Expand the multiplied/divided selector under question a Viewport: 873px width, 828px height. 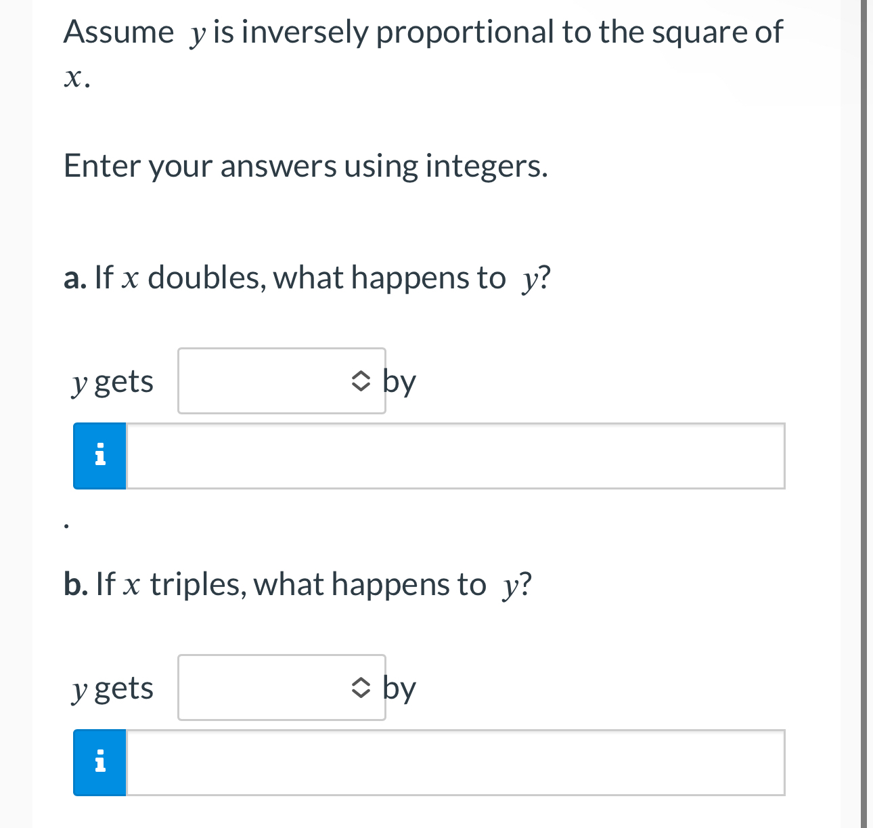(282, 381)
